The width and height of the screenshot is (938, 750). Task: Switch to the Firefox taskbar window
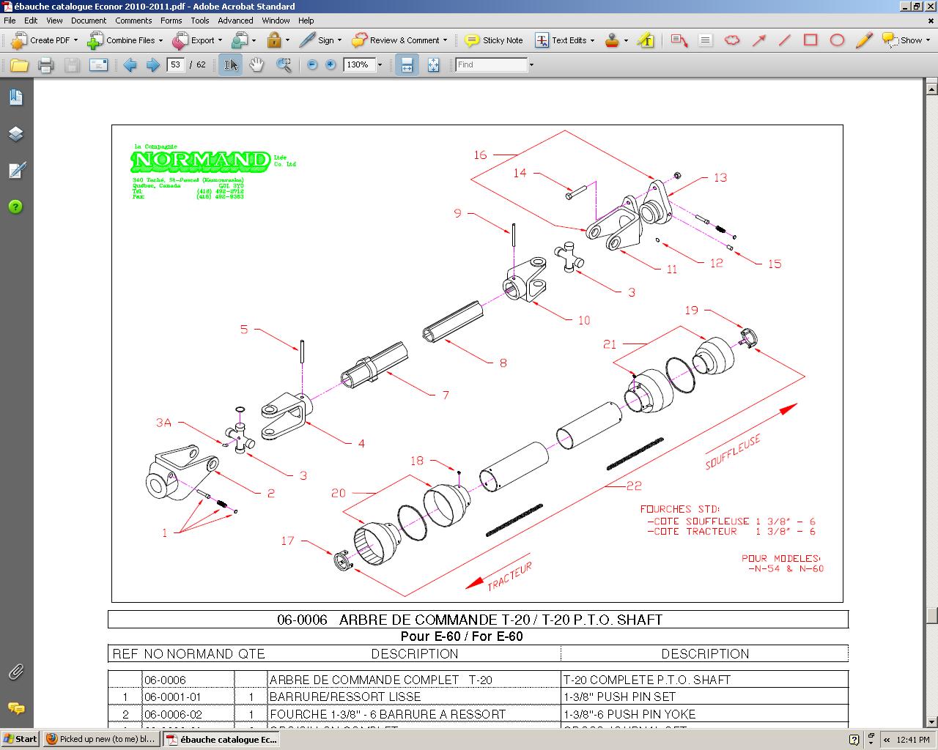[x=100, y=739]
